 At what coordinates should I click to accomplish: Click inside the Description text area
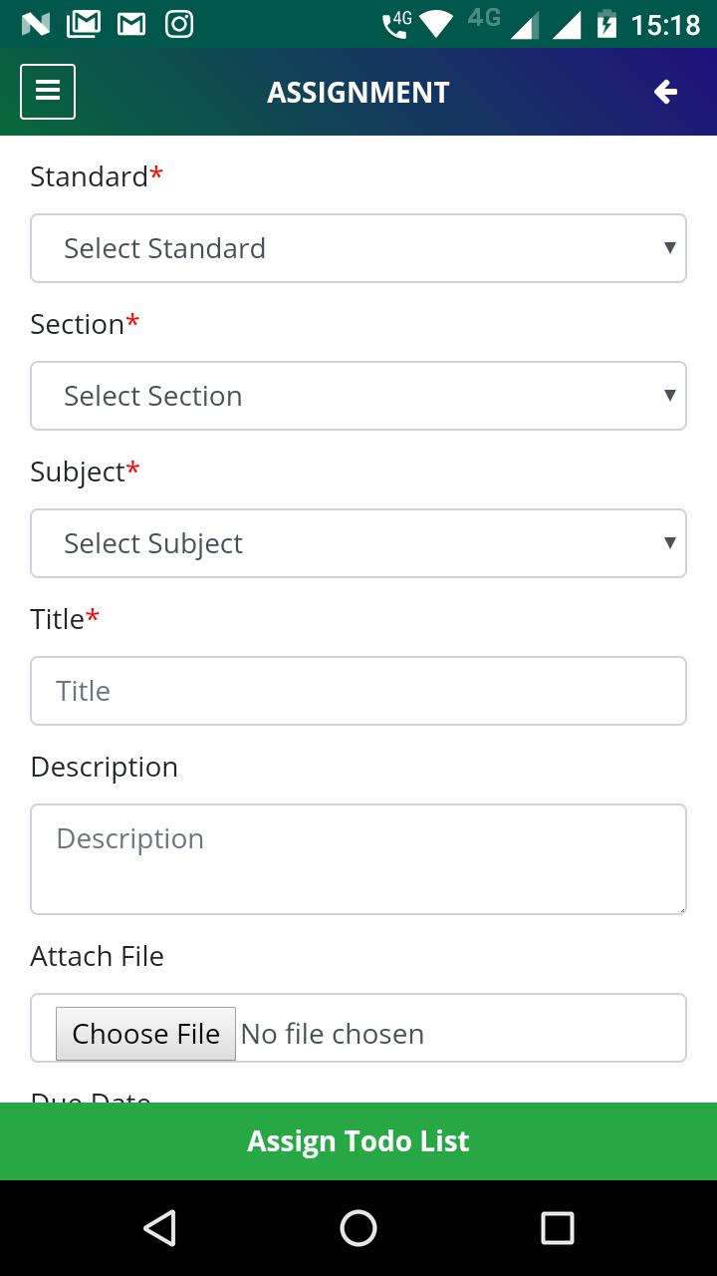pos(358,859)
